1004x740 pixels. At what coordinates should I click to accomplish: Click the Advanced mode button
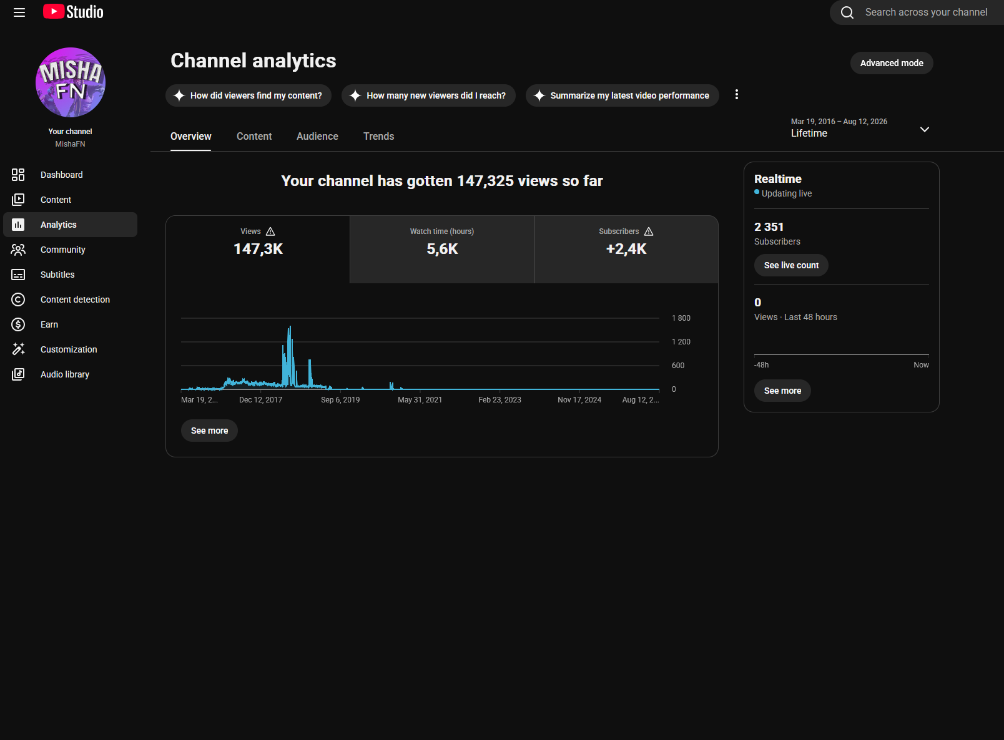click(x=892, y=63)
